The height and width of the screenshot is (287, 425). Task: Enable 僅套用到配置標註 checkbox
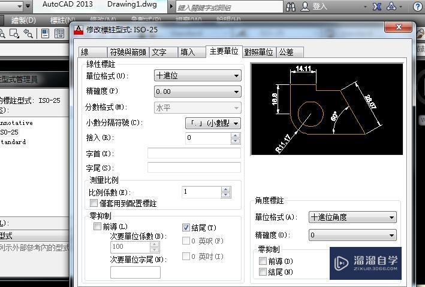[94, 203]
